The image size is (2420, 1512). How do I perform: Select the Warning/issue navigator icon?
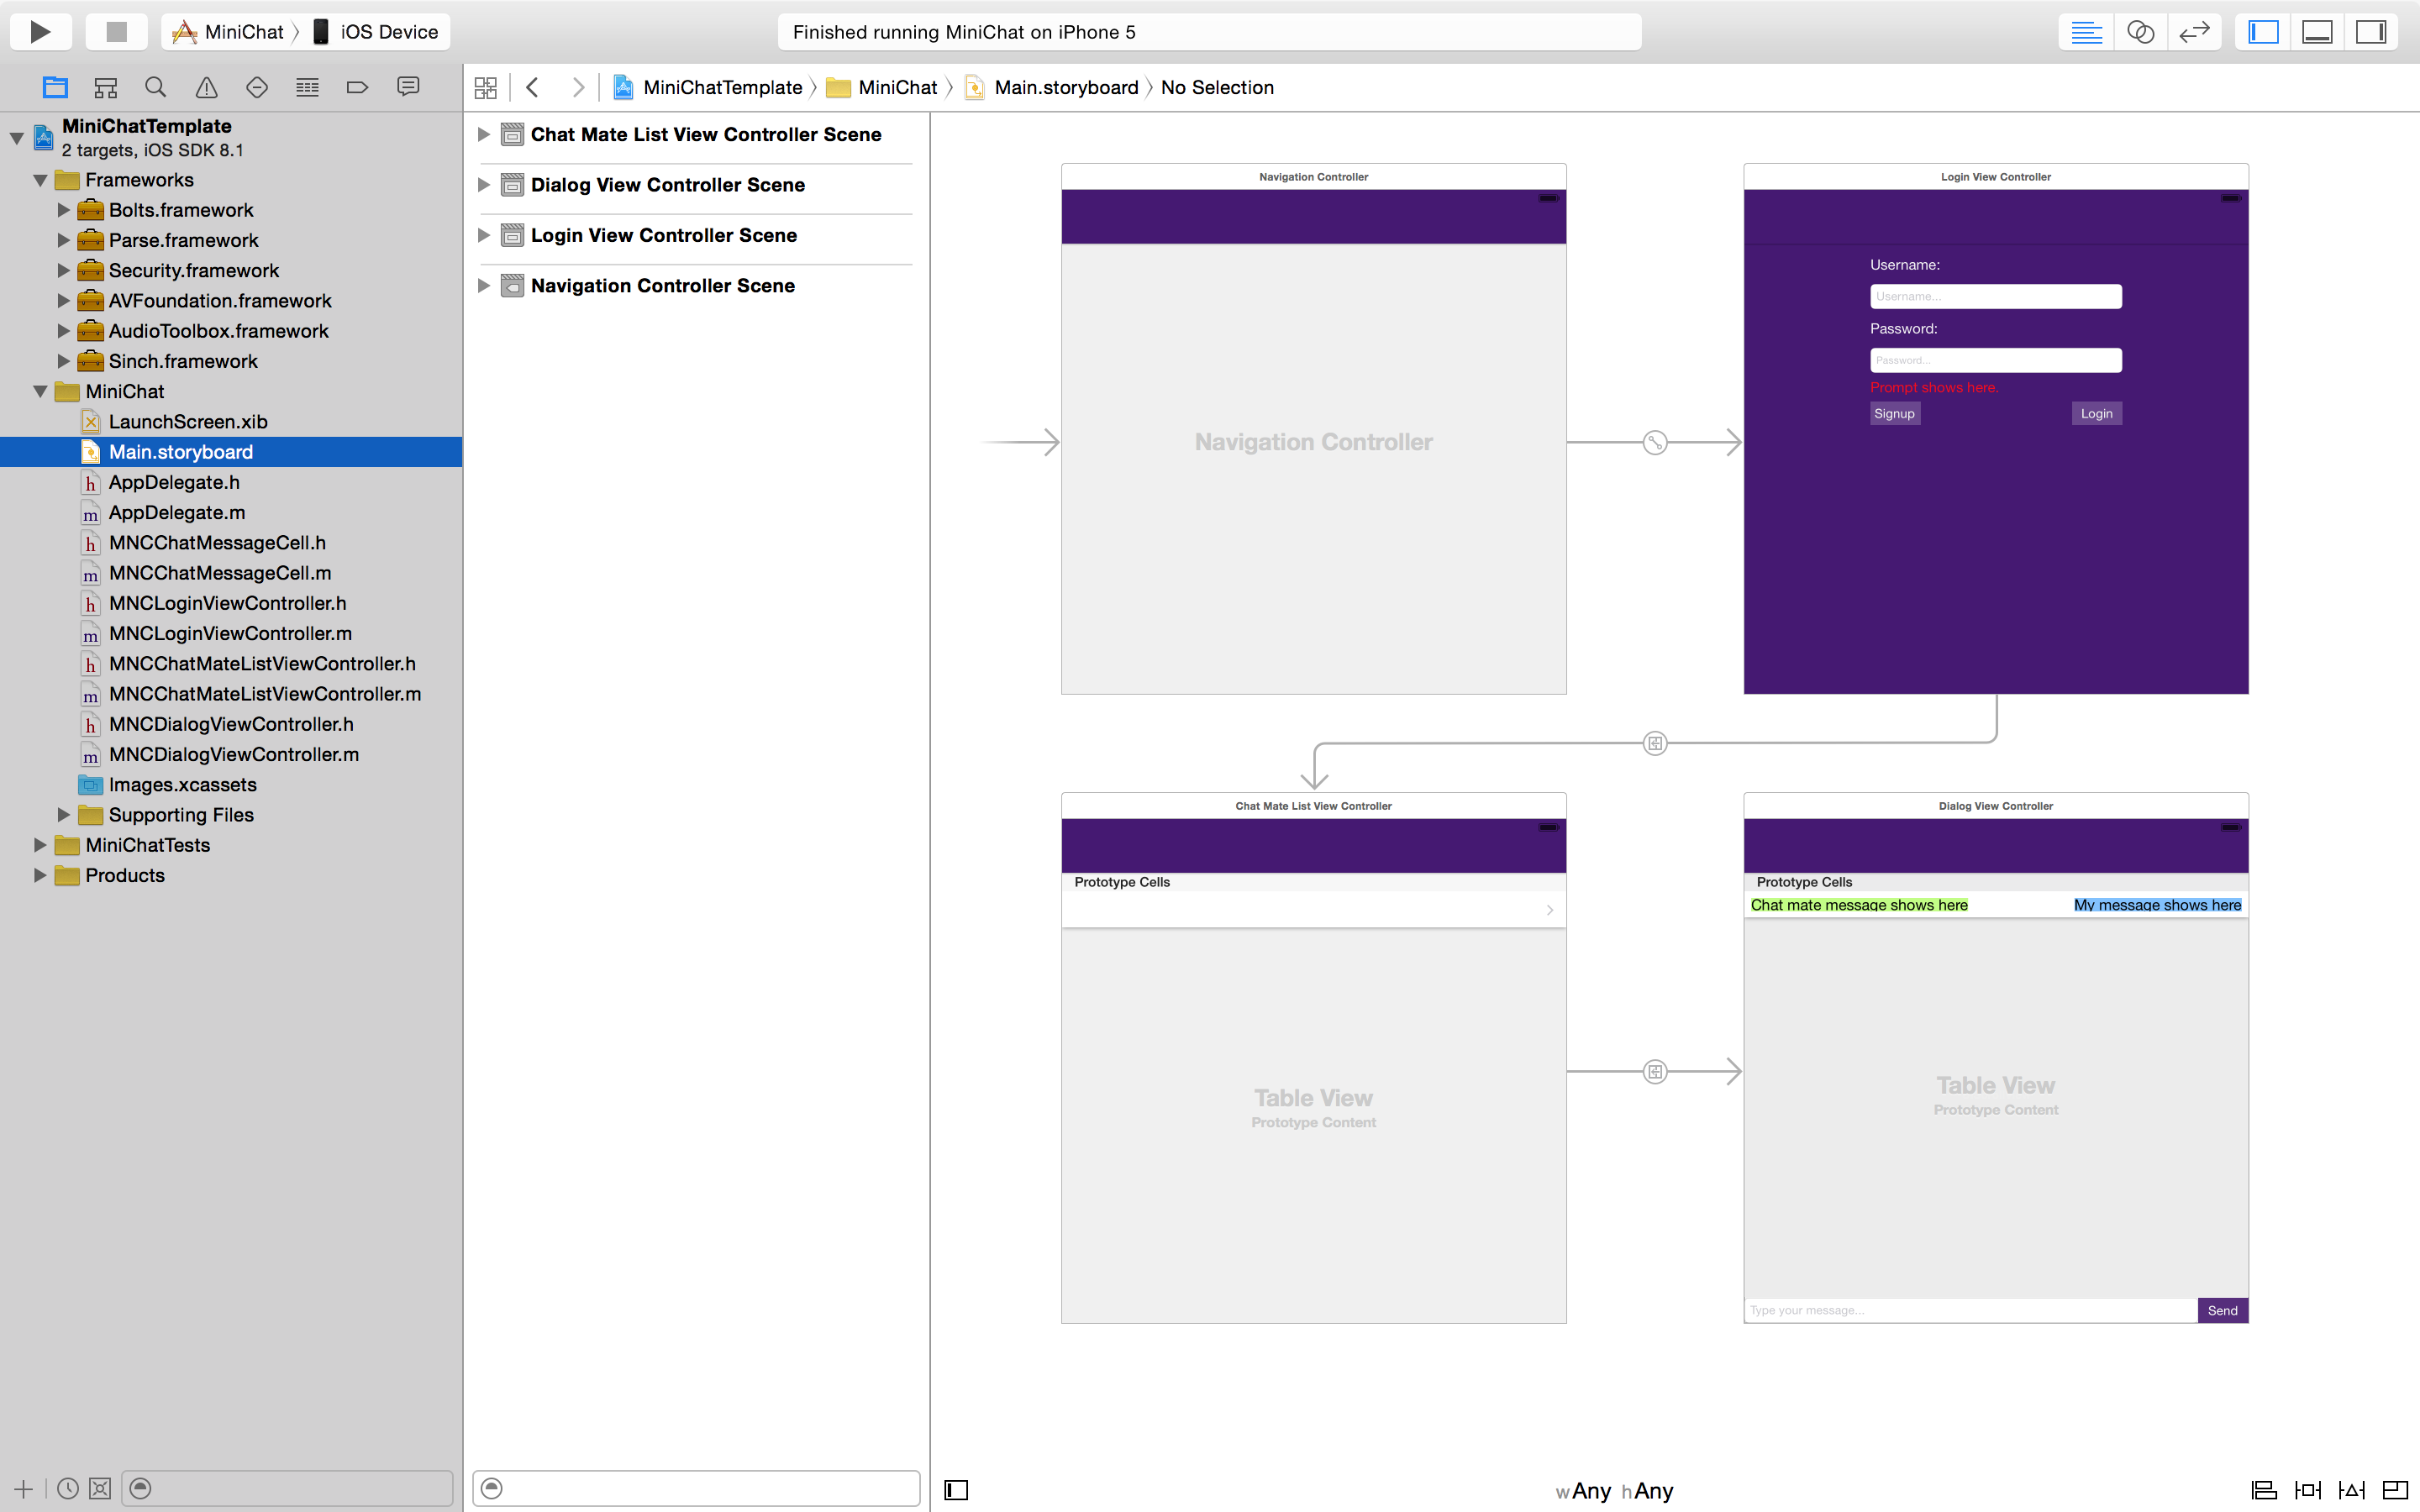[x=206, y=86]
